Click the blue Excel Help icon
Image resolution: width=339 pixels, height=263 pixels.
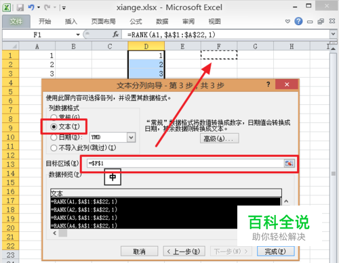[x=298, y=22]
